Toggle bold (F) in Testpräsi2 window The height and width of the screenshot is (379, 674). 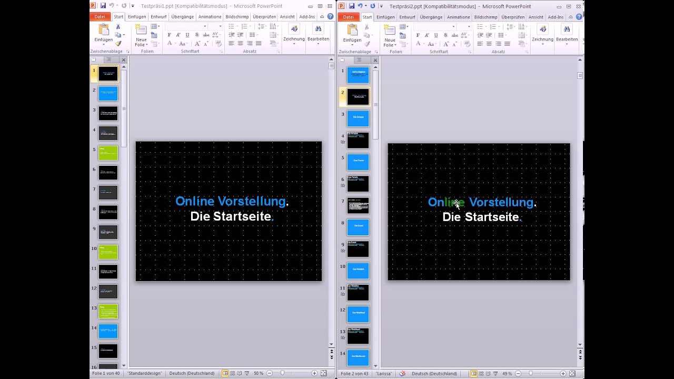click(418, 35)
